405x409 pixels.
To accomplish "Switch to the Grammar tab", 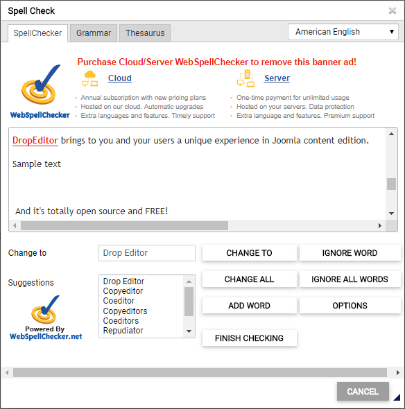I will [x=94, y=33].
